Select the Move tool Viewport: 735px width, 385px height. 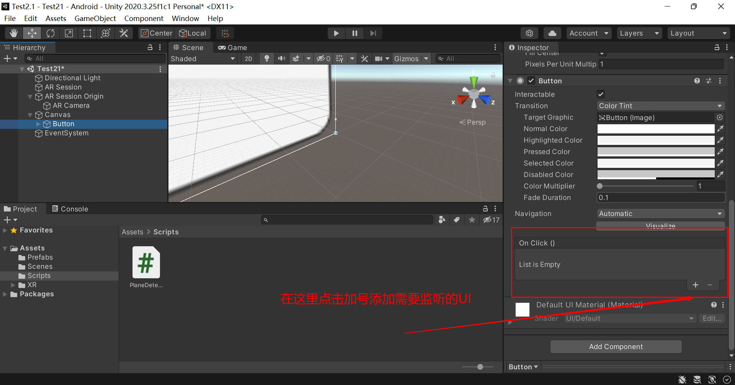pyautogui.click(x=32, y=33)
